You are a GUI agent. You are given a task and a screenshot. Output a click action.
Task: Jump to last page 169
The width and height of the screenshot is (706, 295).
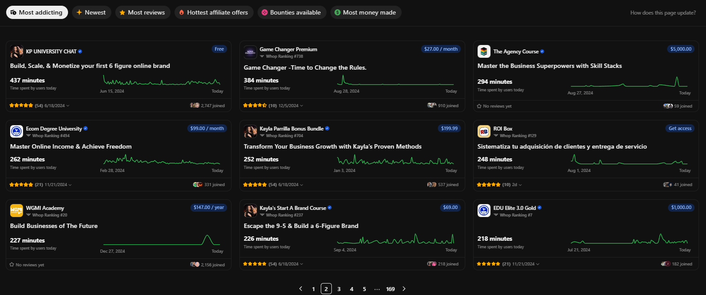390,289
